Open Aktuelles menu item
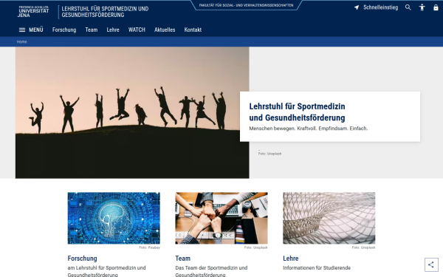 point(165,30)
